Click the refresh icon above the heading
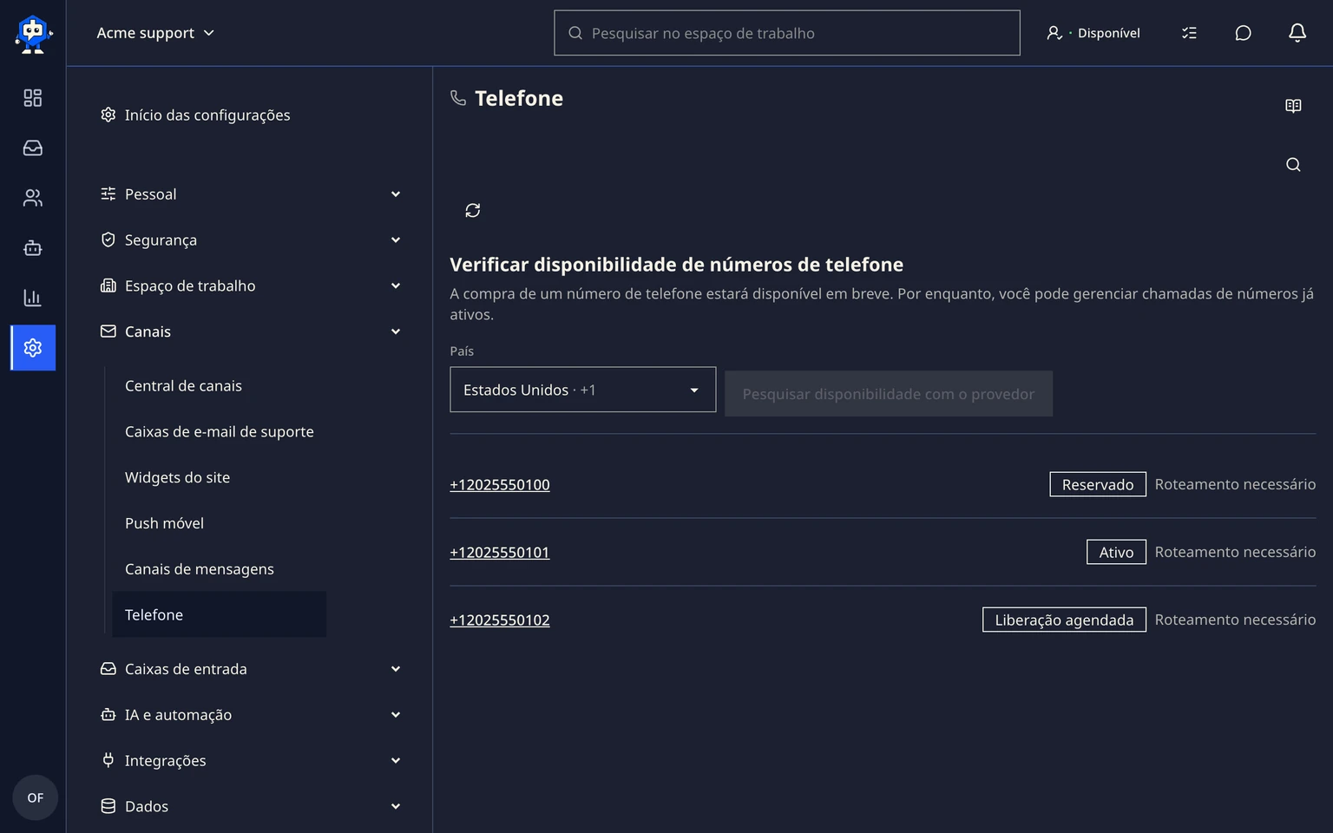This screenshot has height=833, width=1333. 473,210
